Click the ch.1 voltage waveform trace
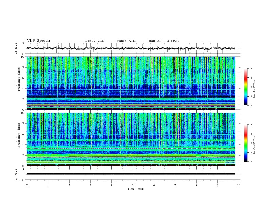The image size is (269, 208). pos(131,48)
